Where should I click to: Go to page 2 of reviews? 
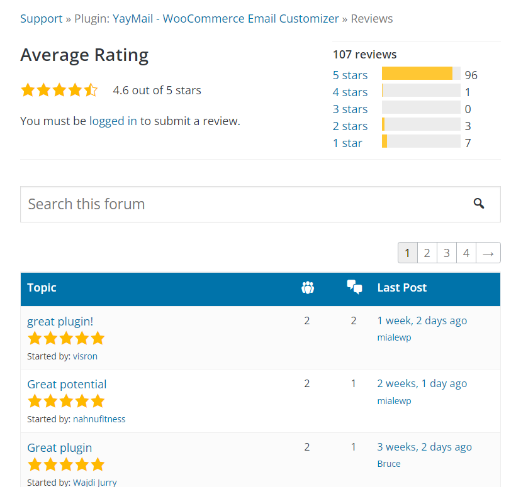pyautogui.click(x=427, y=253)
